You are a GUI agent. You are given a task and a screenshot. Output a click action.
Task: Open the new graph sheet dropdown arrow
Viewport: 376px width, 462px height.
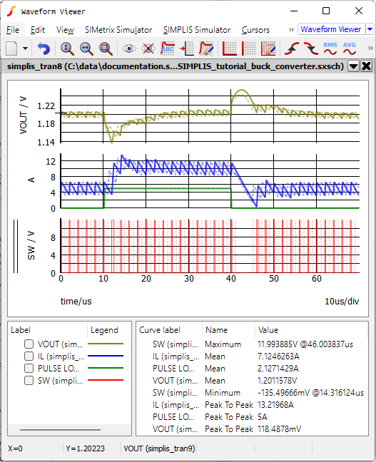[x=26, y=48]
